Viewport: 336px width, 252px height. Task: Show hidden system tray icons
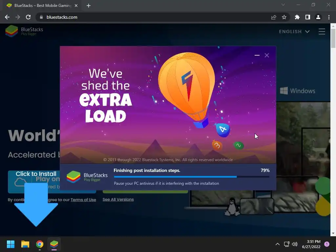tap(278, 244)
